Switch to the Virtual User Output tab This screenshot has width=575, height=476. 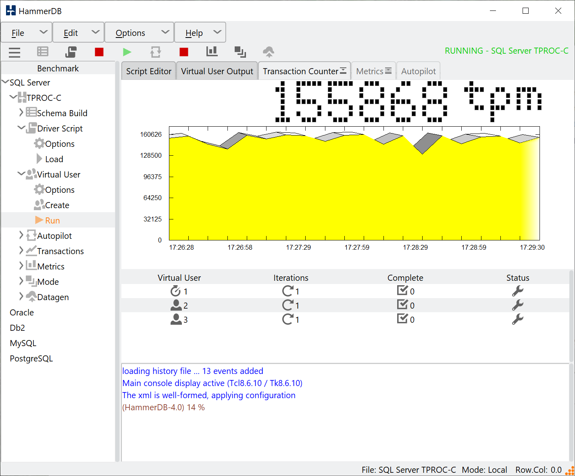coord(217,71)
